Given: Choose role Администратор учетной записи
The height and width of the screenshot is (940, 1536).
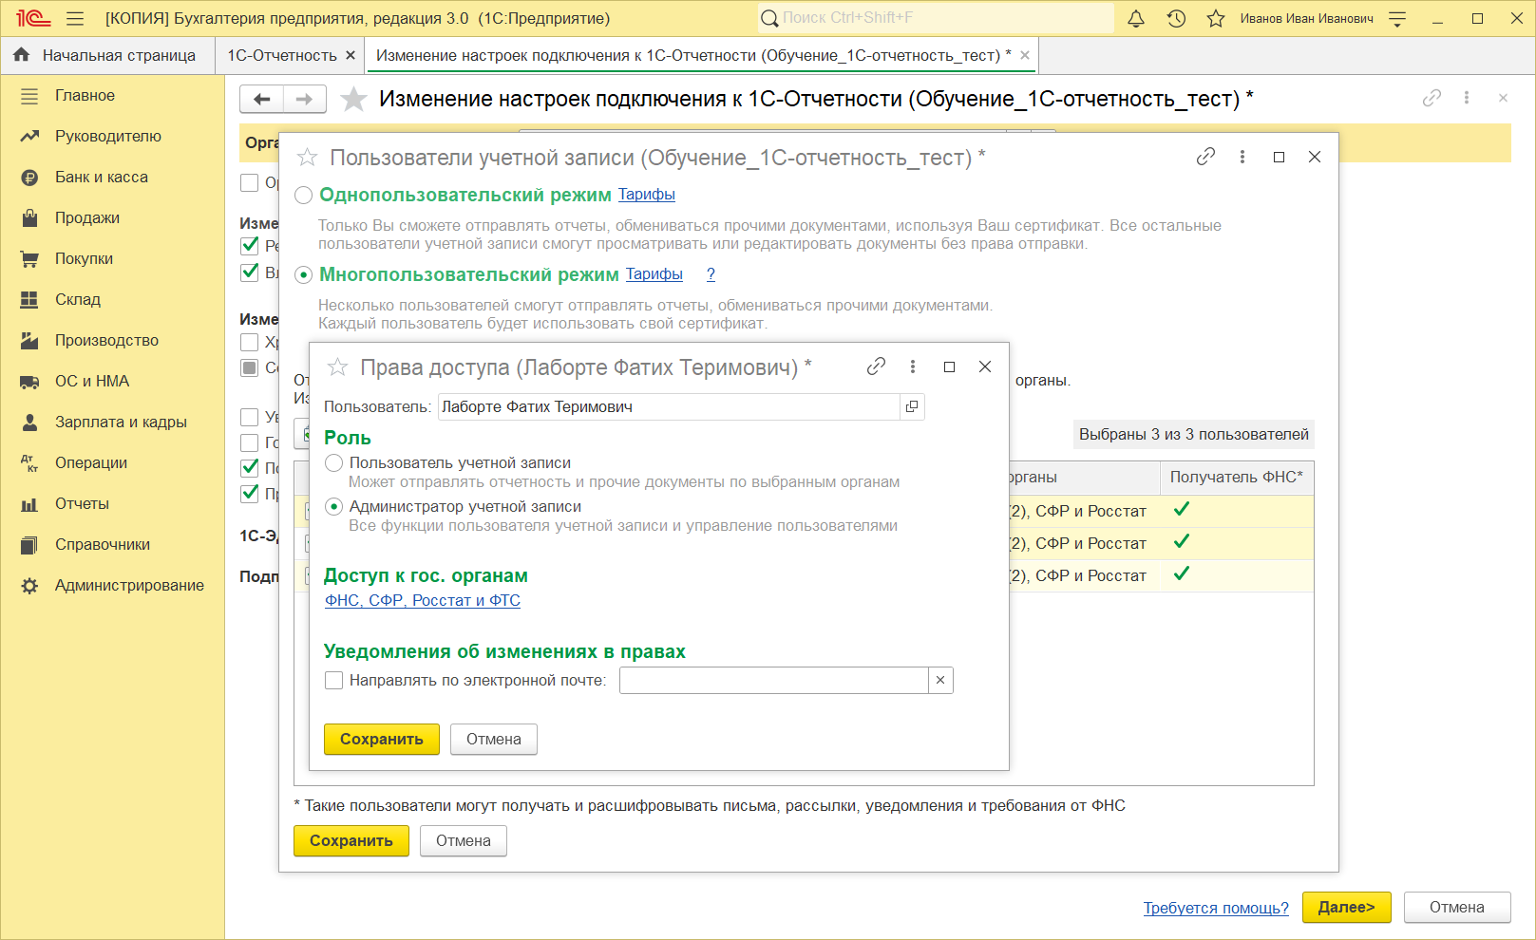Looking at the screenshot, I should coord(334,506).
